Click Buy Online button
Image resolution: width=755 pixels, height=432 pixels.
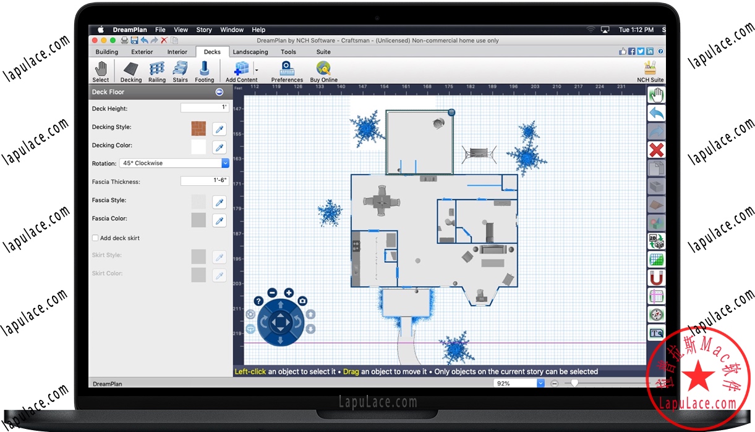point(323,72)
